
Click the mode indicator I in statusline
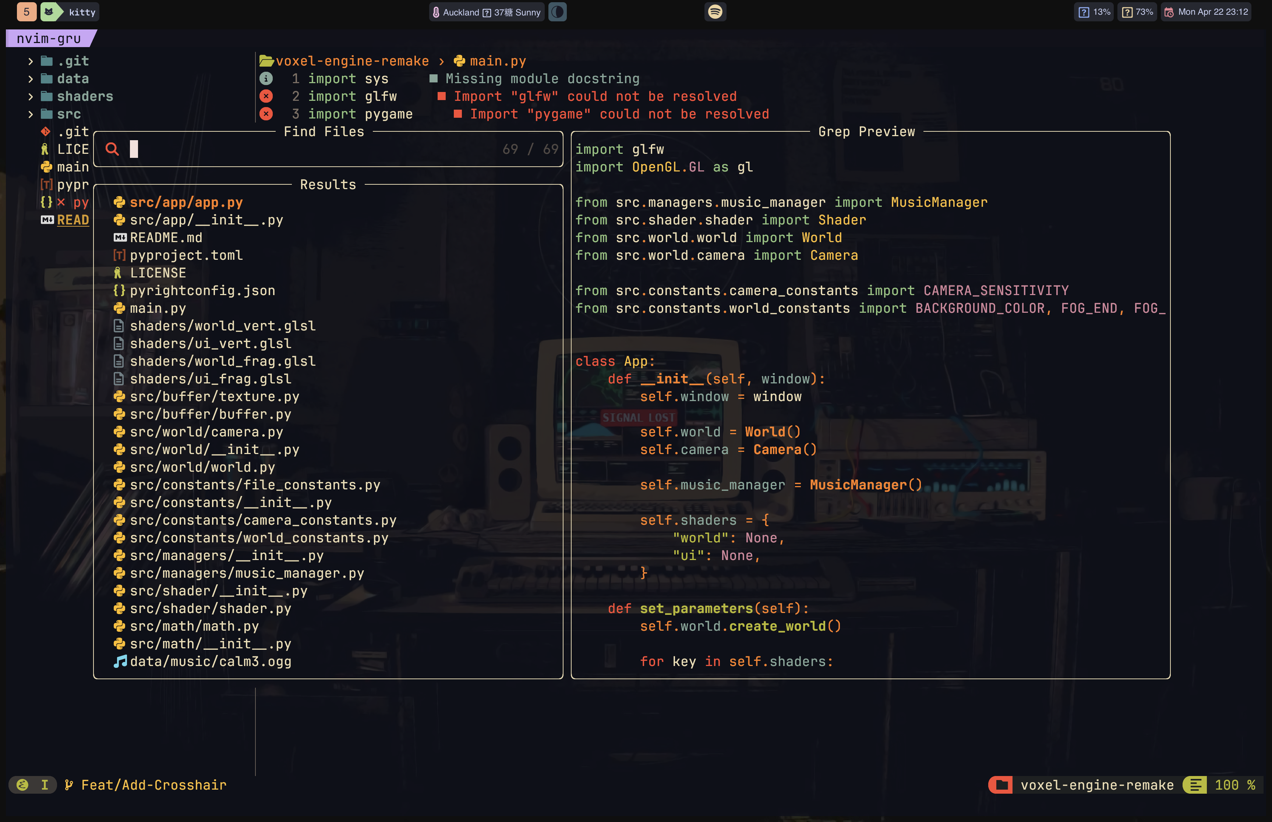point(45,784)
